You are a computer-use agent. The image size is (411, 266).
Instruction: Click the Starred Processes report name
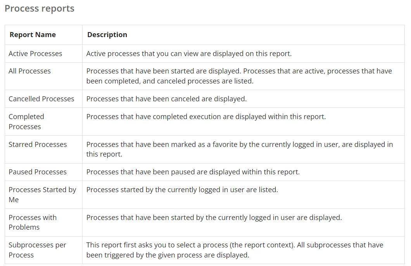pyautogui.click(x=38, y=145)
